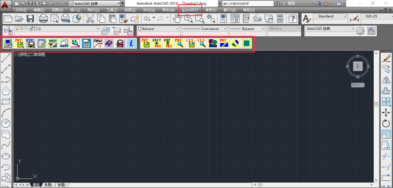393x188 pixels.
Task: Open the ISO-25 dimension style dropdown
Action: (377, 16)
